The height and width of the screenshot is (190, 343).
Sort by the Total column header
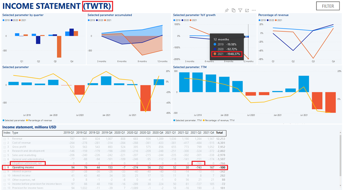(x=219, y=133)
